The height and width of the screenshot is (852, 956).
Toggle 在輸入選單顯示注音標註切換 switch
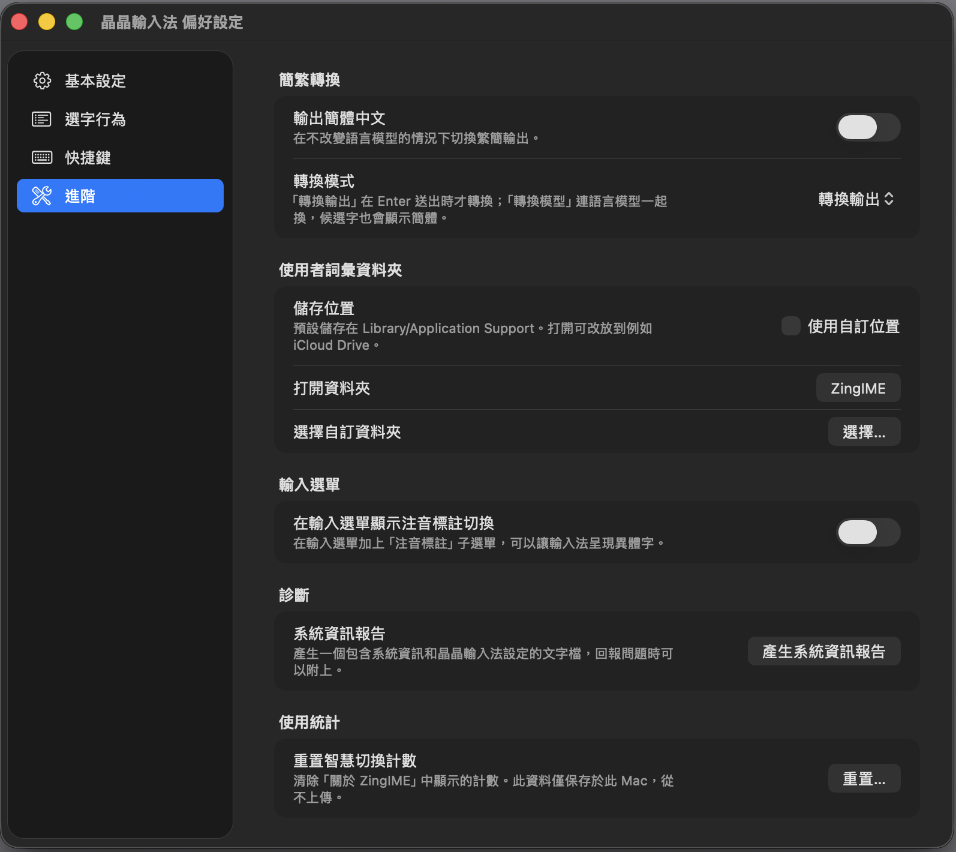coord(868,532)
